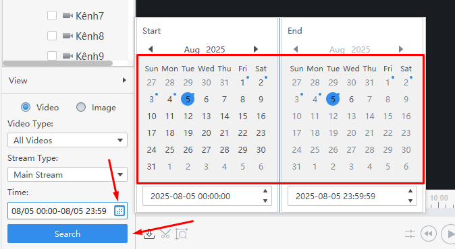The width and height of the screenshot is (455, 249).
Task: Select the scissors clip icon
Action: (165, 234)
